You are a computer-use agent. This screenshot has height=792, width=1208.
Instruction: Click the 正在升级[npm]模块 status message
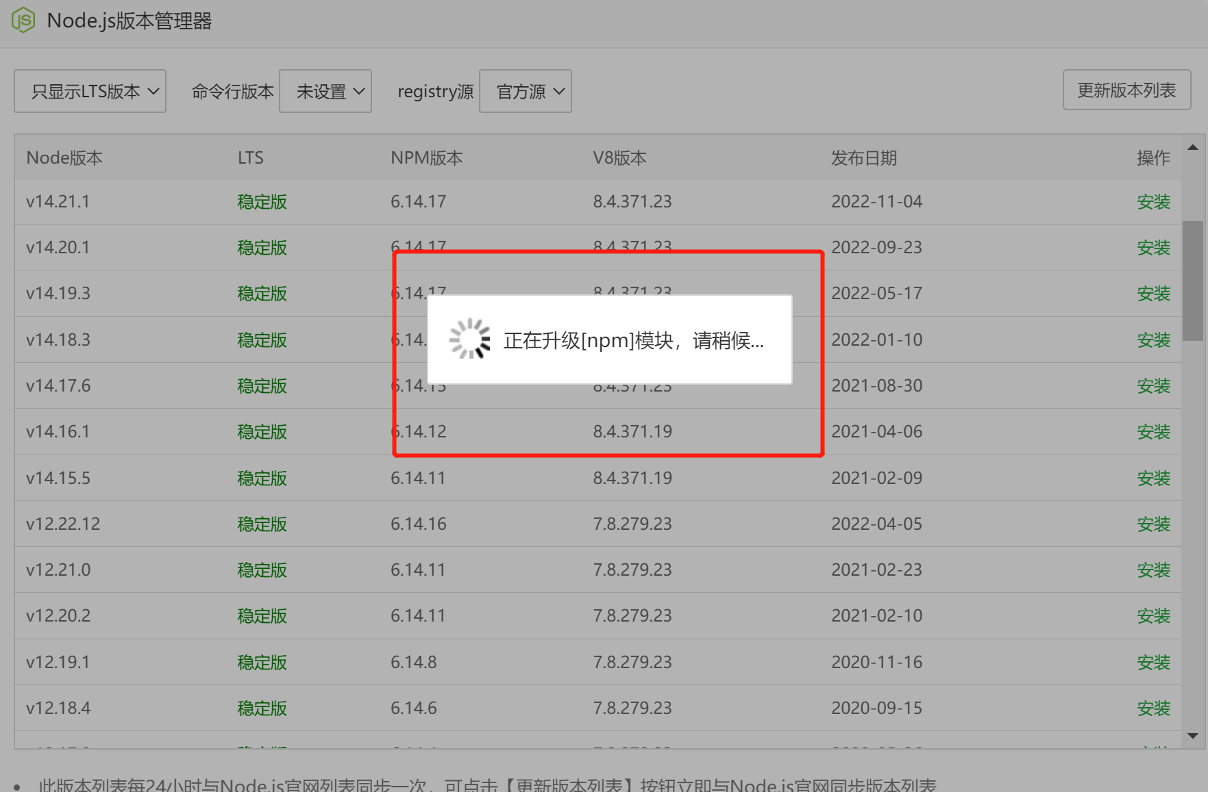[x=633, y=340]
